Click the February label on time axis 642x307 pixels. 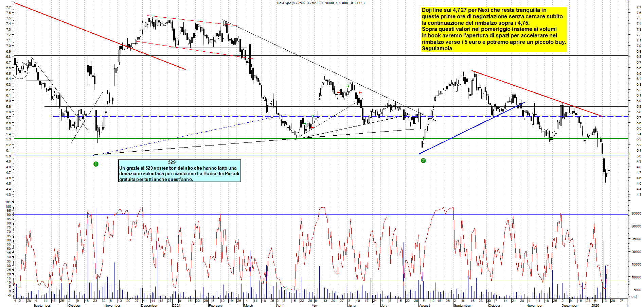click(x=216, y=305)
